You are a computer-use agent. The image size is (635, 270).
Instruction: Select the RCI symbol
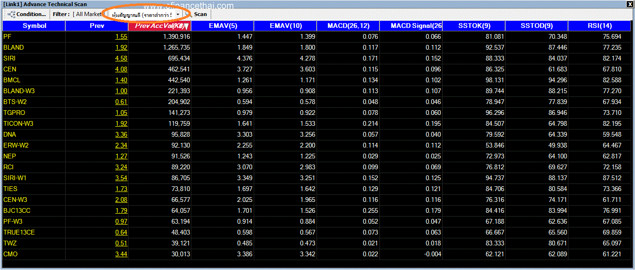click(x=9, y=167)
